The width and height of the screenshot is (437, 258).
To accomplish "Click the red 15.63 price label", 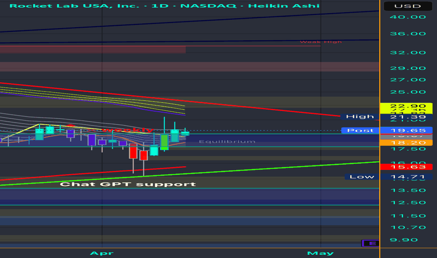I will point(407,167).
